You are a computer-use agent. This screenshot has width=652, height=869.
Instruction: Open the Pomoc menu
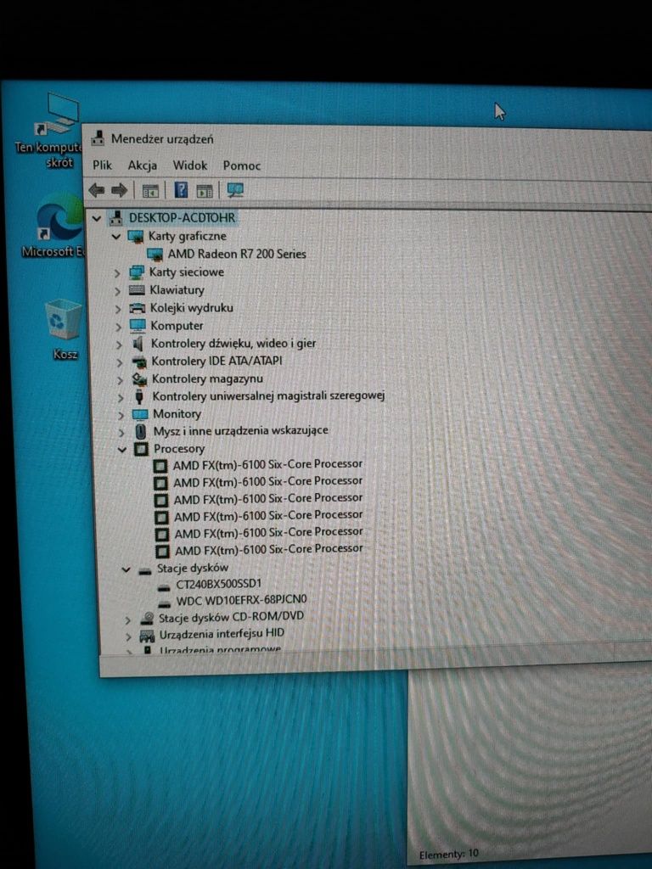pyautogui.click(x=242, y=165)
